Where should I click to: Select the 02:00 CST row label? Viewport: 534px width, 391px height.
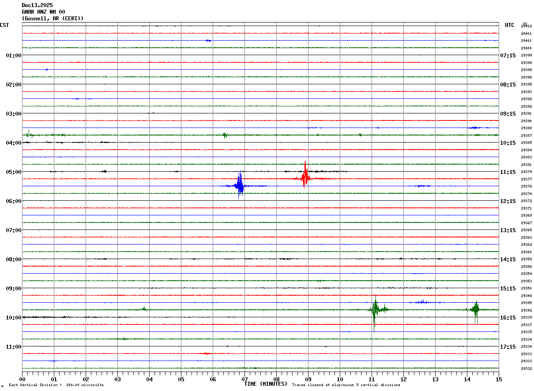pos(13,84)
